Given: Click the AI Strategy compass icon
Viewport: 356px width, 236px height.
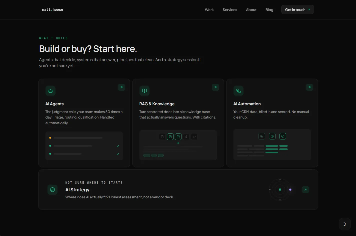Looking at the screenshot, I should click(52, 190).
